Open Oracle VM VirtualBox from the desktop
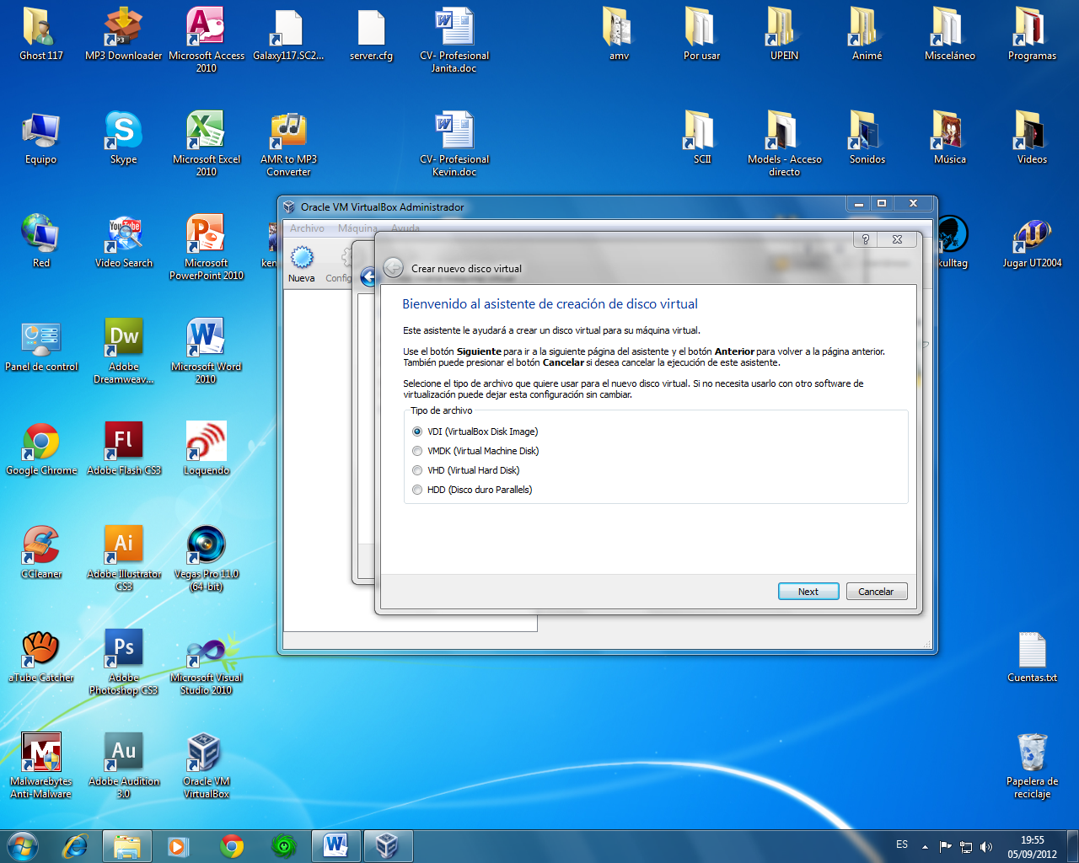Viewport: 1079px width, 863px height. click(x=206, y=754)
